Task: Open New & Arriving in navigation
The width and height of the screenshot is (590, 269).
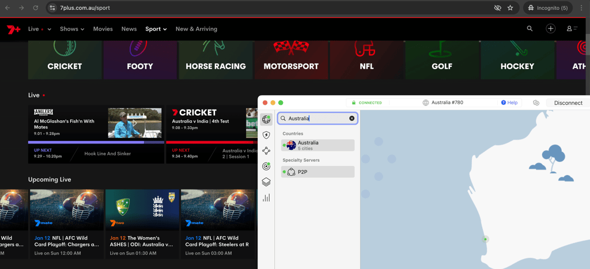Action: pos(196,29)
